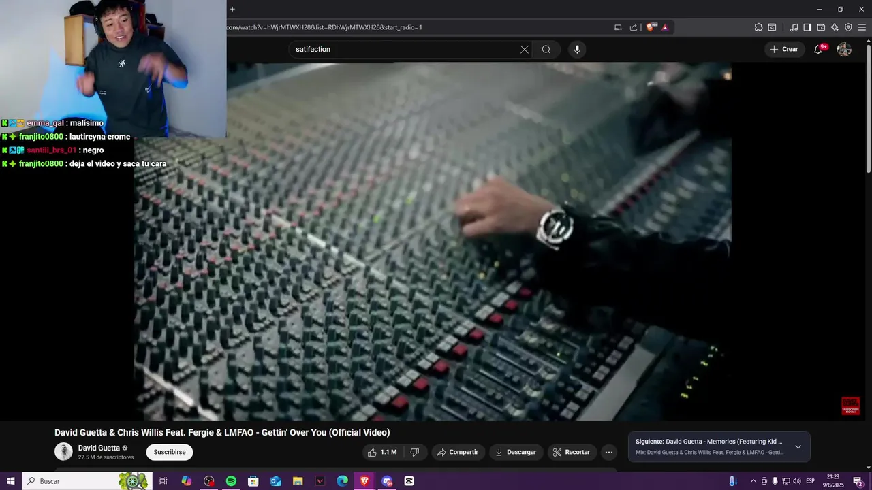This screenshot has width=872, height=490.
Task: Open Copilot from the taskbar
Action: pos(186,480)
